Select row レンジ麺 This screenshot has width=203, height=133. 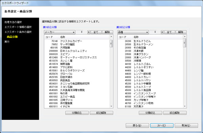[x=151, y=71]
